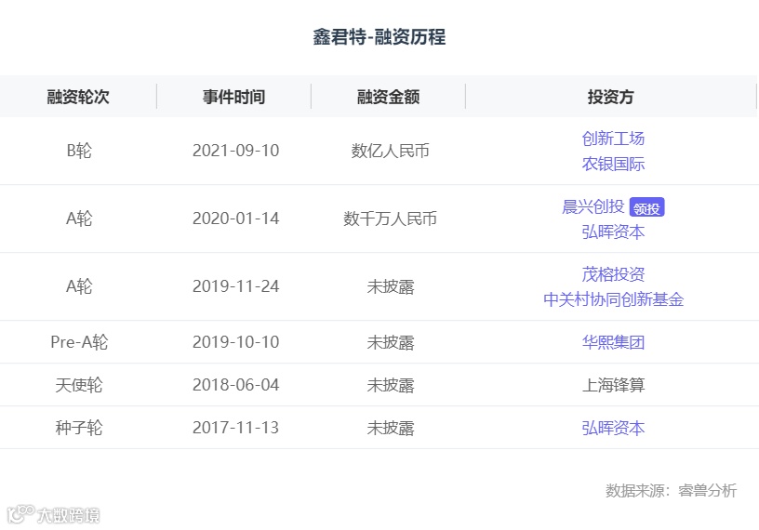This screenshot has width=759, height=530.
Task: Select the amount 数千万人民币
Action: 390,219
